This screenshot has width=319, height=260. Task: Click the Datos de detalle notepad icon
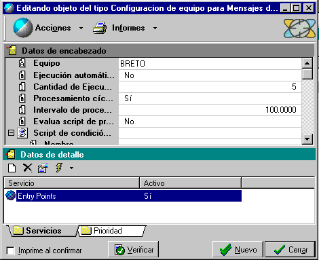click(x=10, y=155)
